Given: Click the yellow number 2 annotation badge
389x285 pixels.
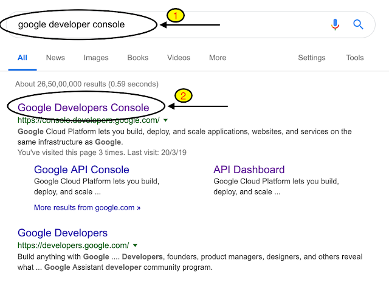Looking at the screenshot, I should 184,96.
